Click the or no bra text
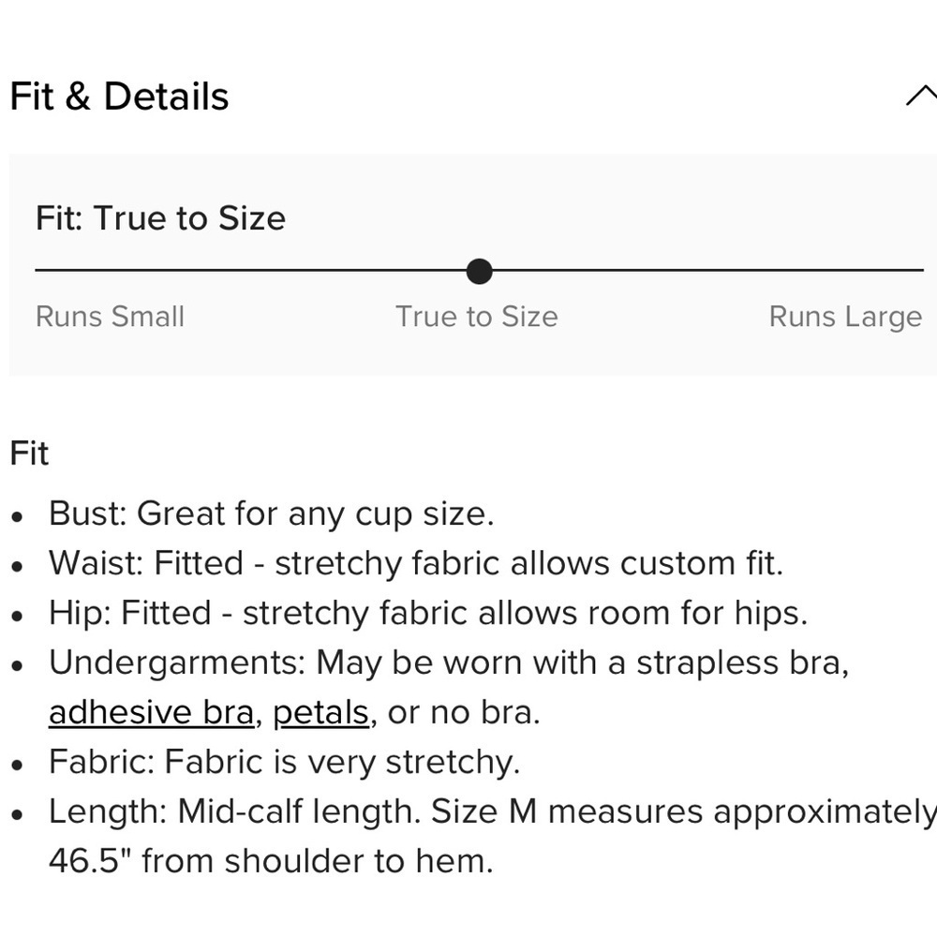 464,712
